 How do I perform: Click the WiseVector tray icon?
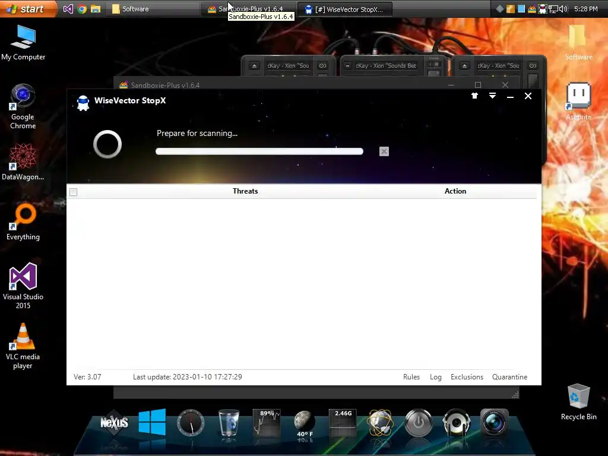click(543, 9)
